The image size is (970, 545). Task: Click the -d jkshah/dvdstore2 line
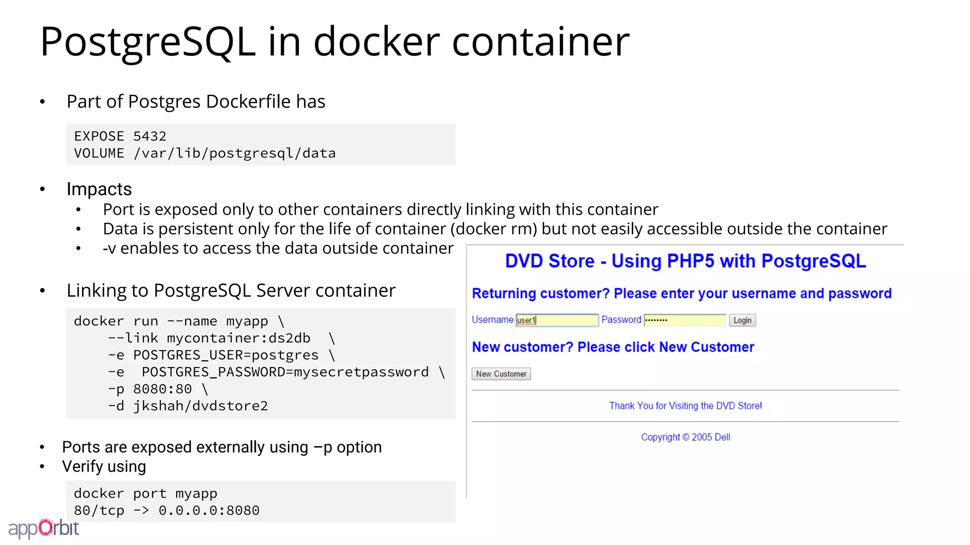point(188,406)
